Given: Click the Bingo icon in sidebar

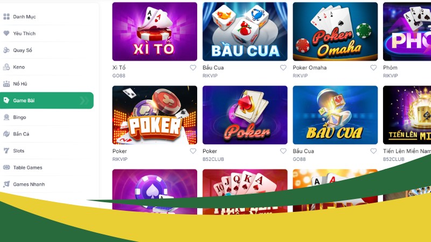Looking at the screenshot, I should click(x=6, y=117).
